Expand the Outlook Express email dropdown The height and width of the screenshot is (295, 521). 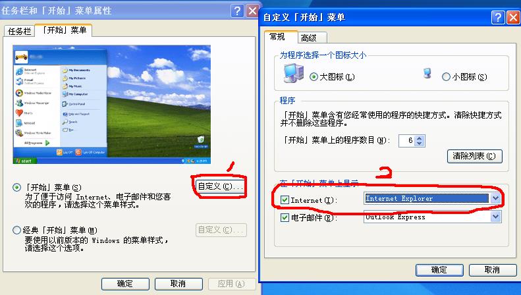point(495,217)
